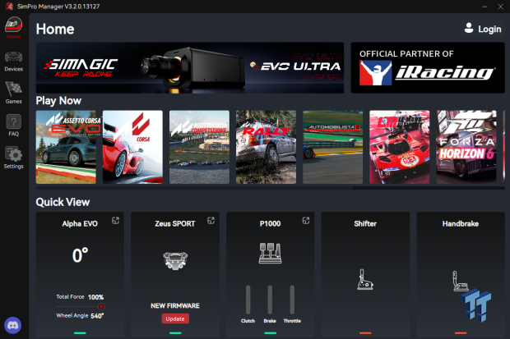Launch Forza Horizon 6

point(466,147)
